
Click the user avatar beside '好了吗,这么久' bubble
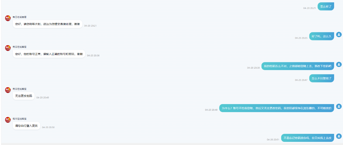click(339, 35)
